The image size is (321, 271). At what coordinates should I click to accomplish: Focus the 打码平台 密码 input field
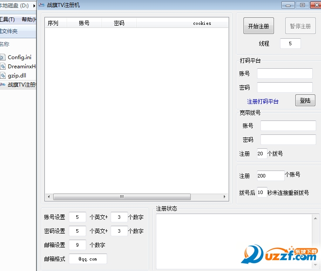tap(284, 87)
